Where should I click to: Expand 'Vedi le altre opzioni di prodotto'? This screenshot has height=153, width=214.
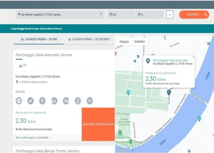[x=33, y=138]
